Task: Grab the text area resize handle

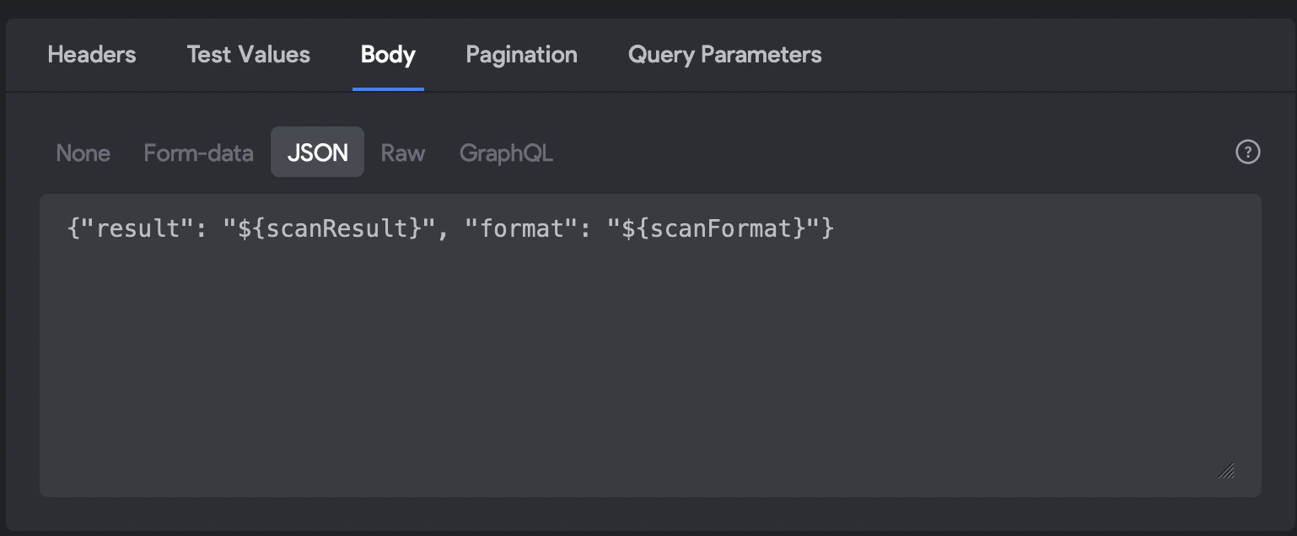Action: point(1226,470)
